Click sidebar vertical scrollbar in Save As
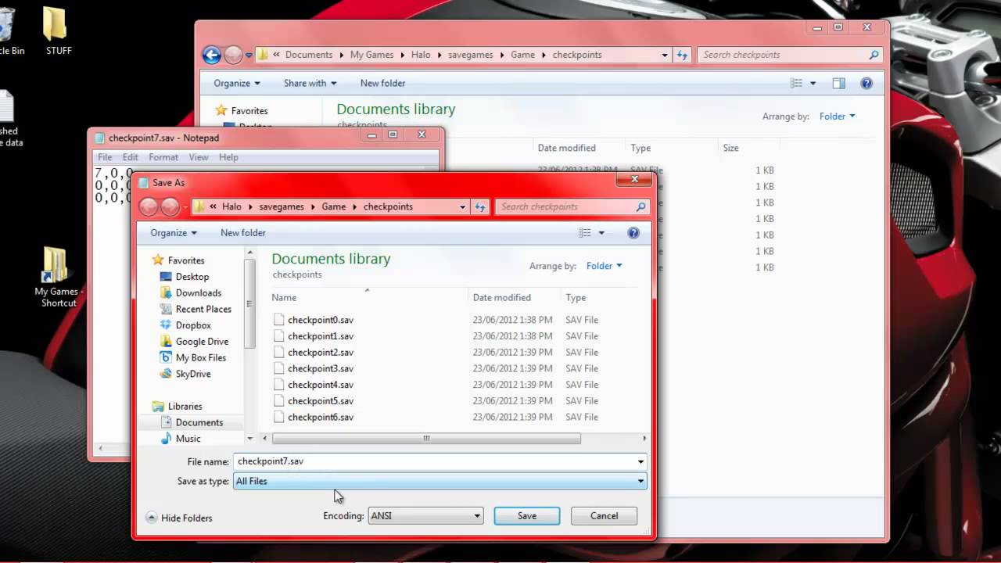The width and height of the screenshot is (1001, 563). click(250, 303)
